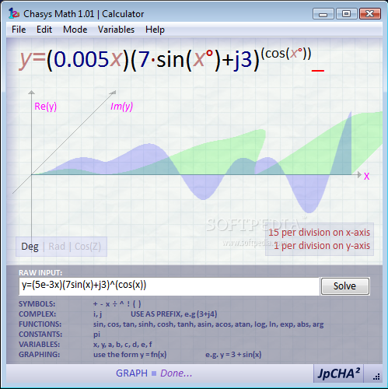Open the Mode menu
Viewport: 388px width, 389px height.
[x=75, y=30]
